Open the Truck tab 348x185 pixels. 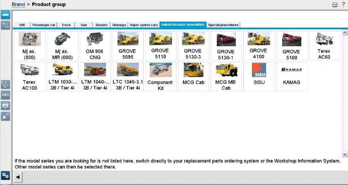coord(66,25)
